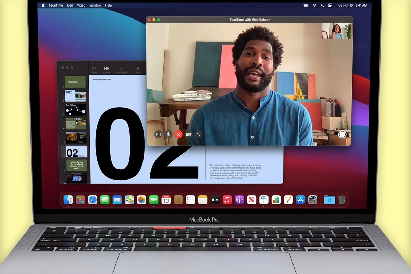Click the View icon in Keynote's toolbar
The height and width of the screenshot is (274, 411).
[94, 68]
